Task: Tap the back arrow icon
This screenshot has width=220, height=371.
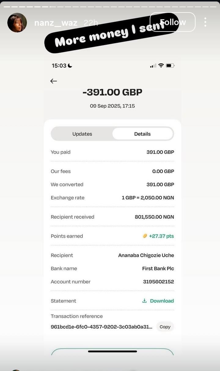Action: [53, 81]
